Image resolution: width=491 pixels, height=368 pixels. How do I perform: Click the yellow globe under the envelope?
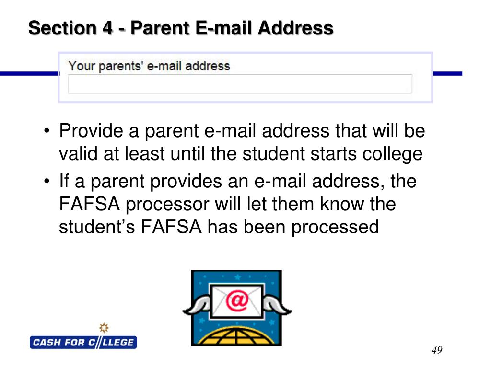[x=236, y=335]
